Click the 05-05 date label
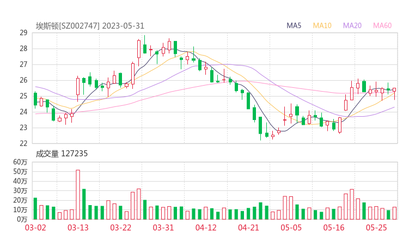The width and height of the screenshot is (403, 240). (291, 227)
